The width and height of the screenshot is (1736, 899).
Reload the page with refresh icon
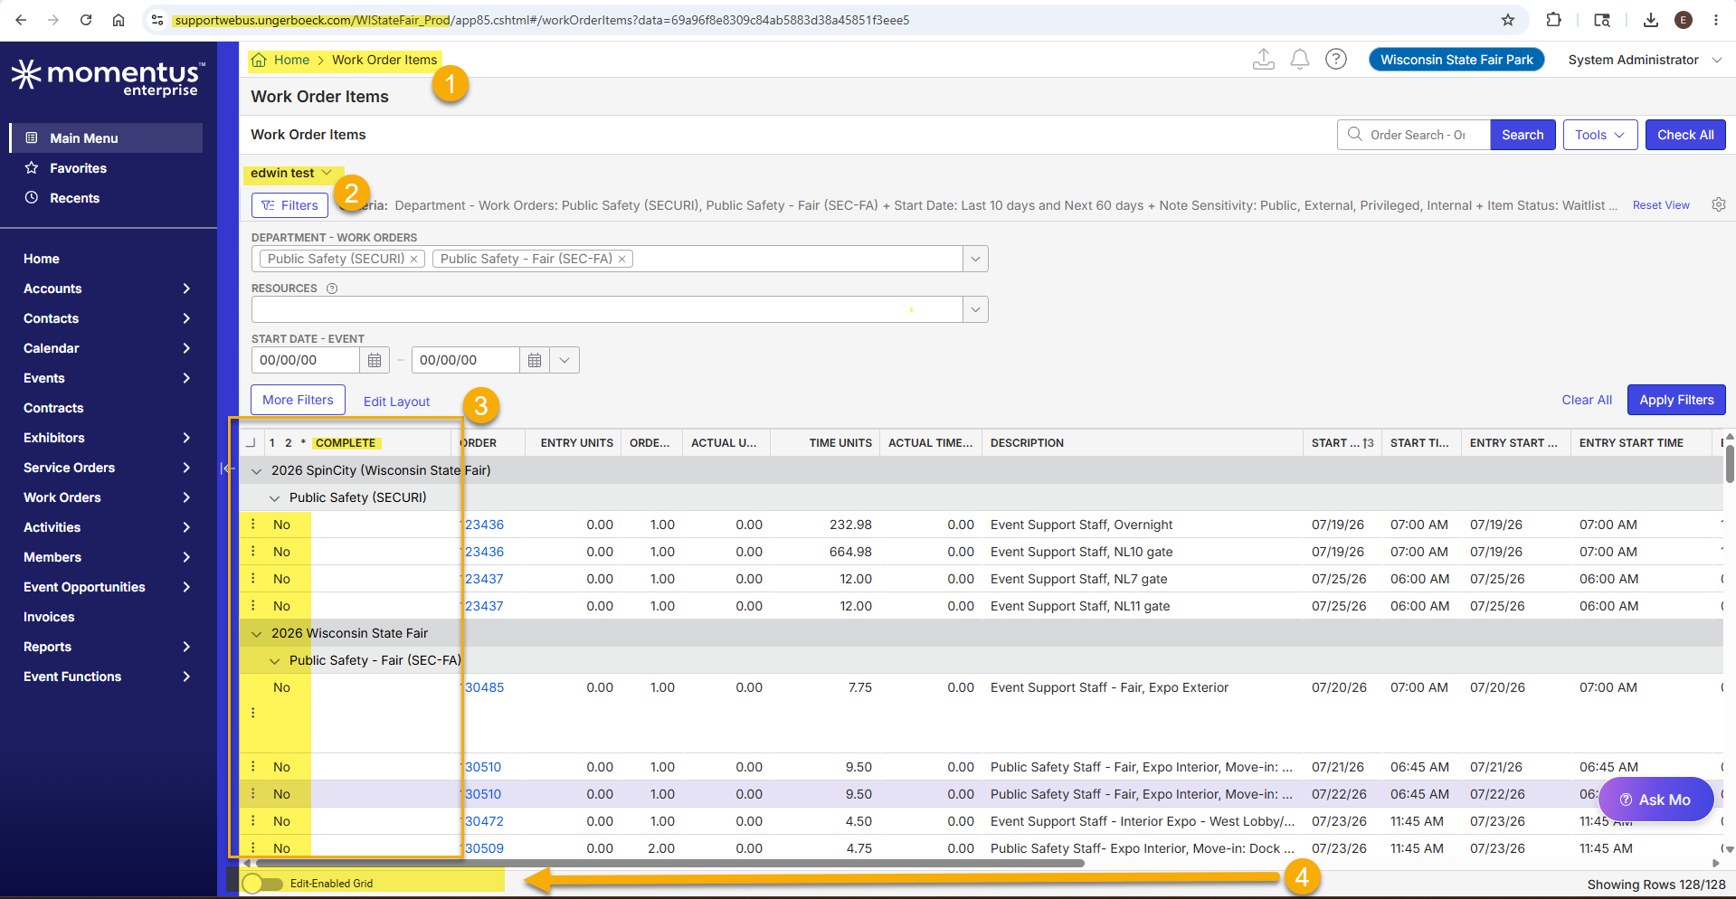tap(86, 20)
